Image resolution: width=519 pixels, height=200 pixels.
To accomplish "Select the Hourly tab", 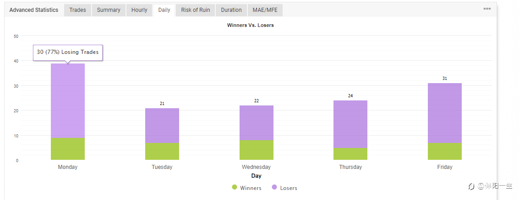I will click(x=139, y=10).
